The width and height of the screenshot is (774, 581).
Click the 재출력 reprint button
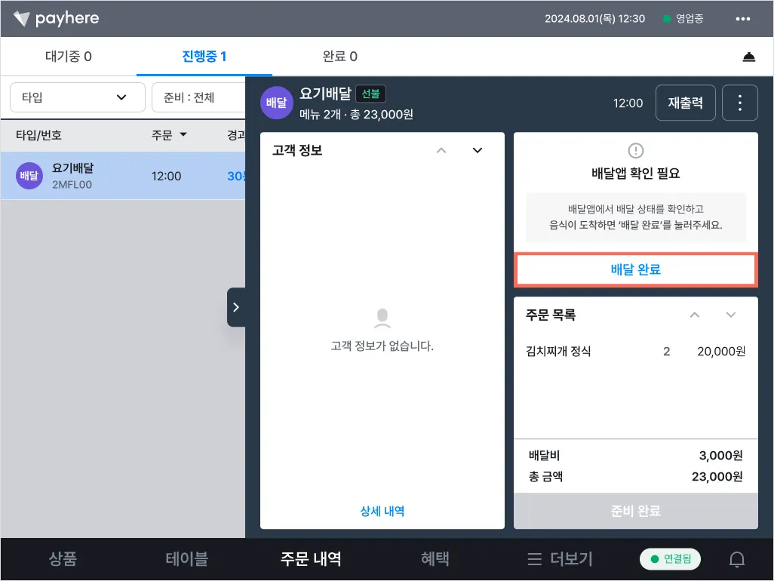tap(685, 103)
